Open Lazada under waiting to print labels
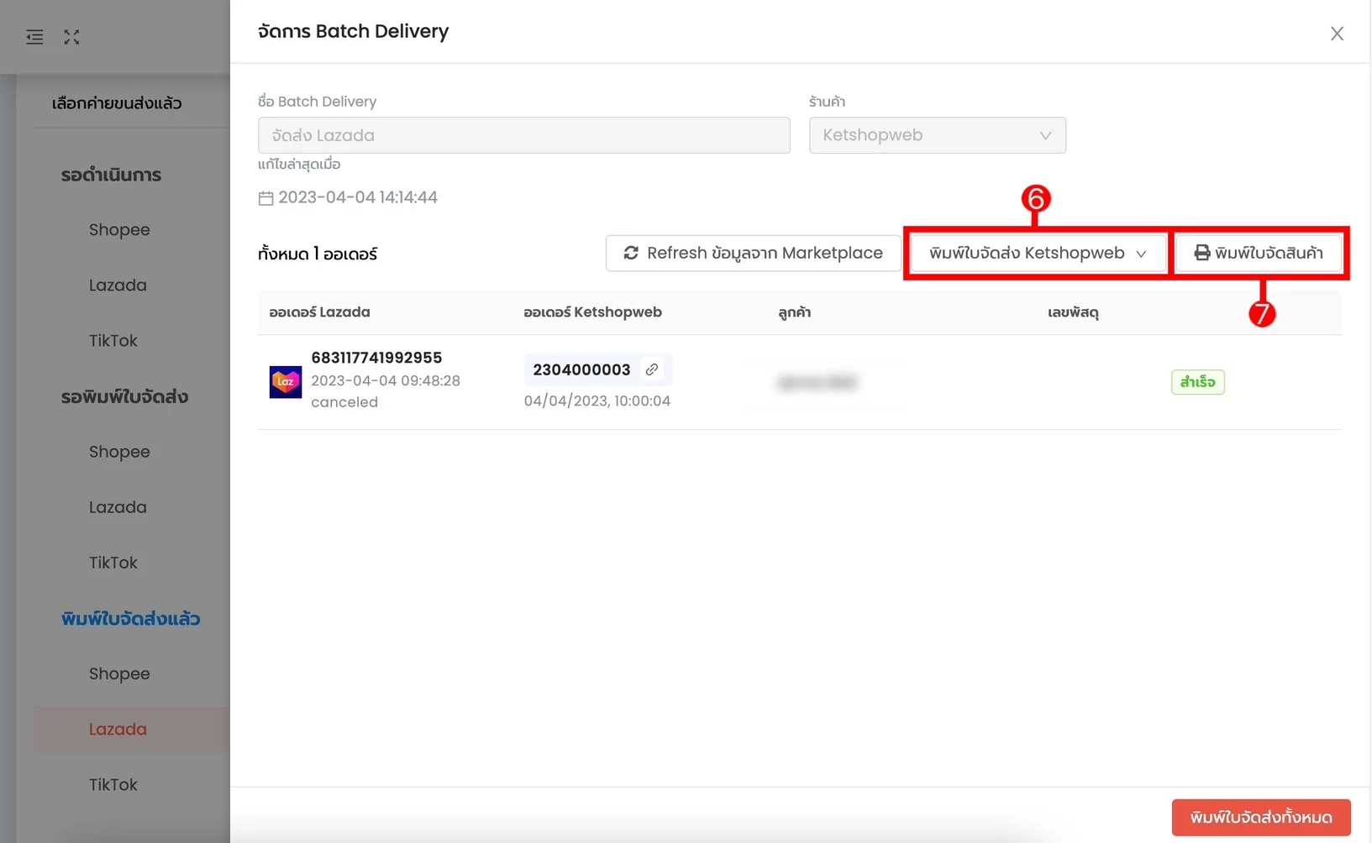 (118, 507)
